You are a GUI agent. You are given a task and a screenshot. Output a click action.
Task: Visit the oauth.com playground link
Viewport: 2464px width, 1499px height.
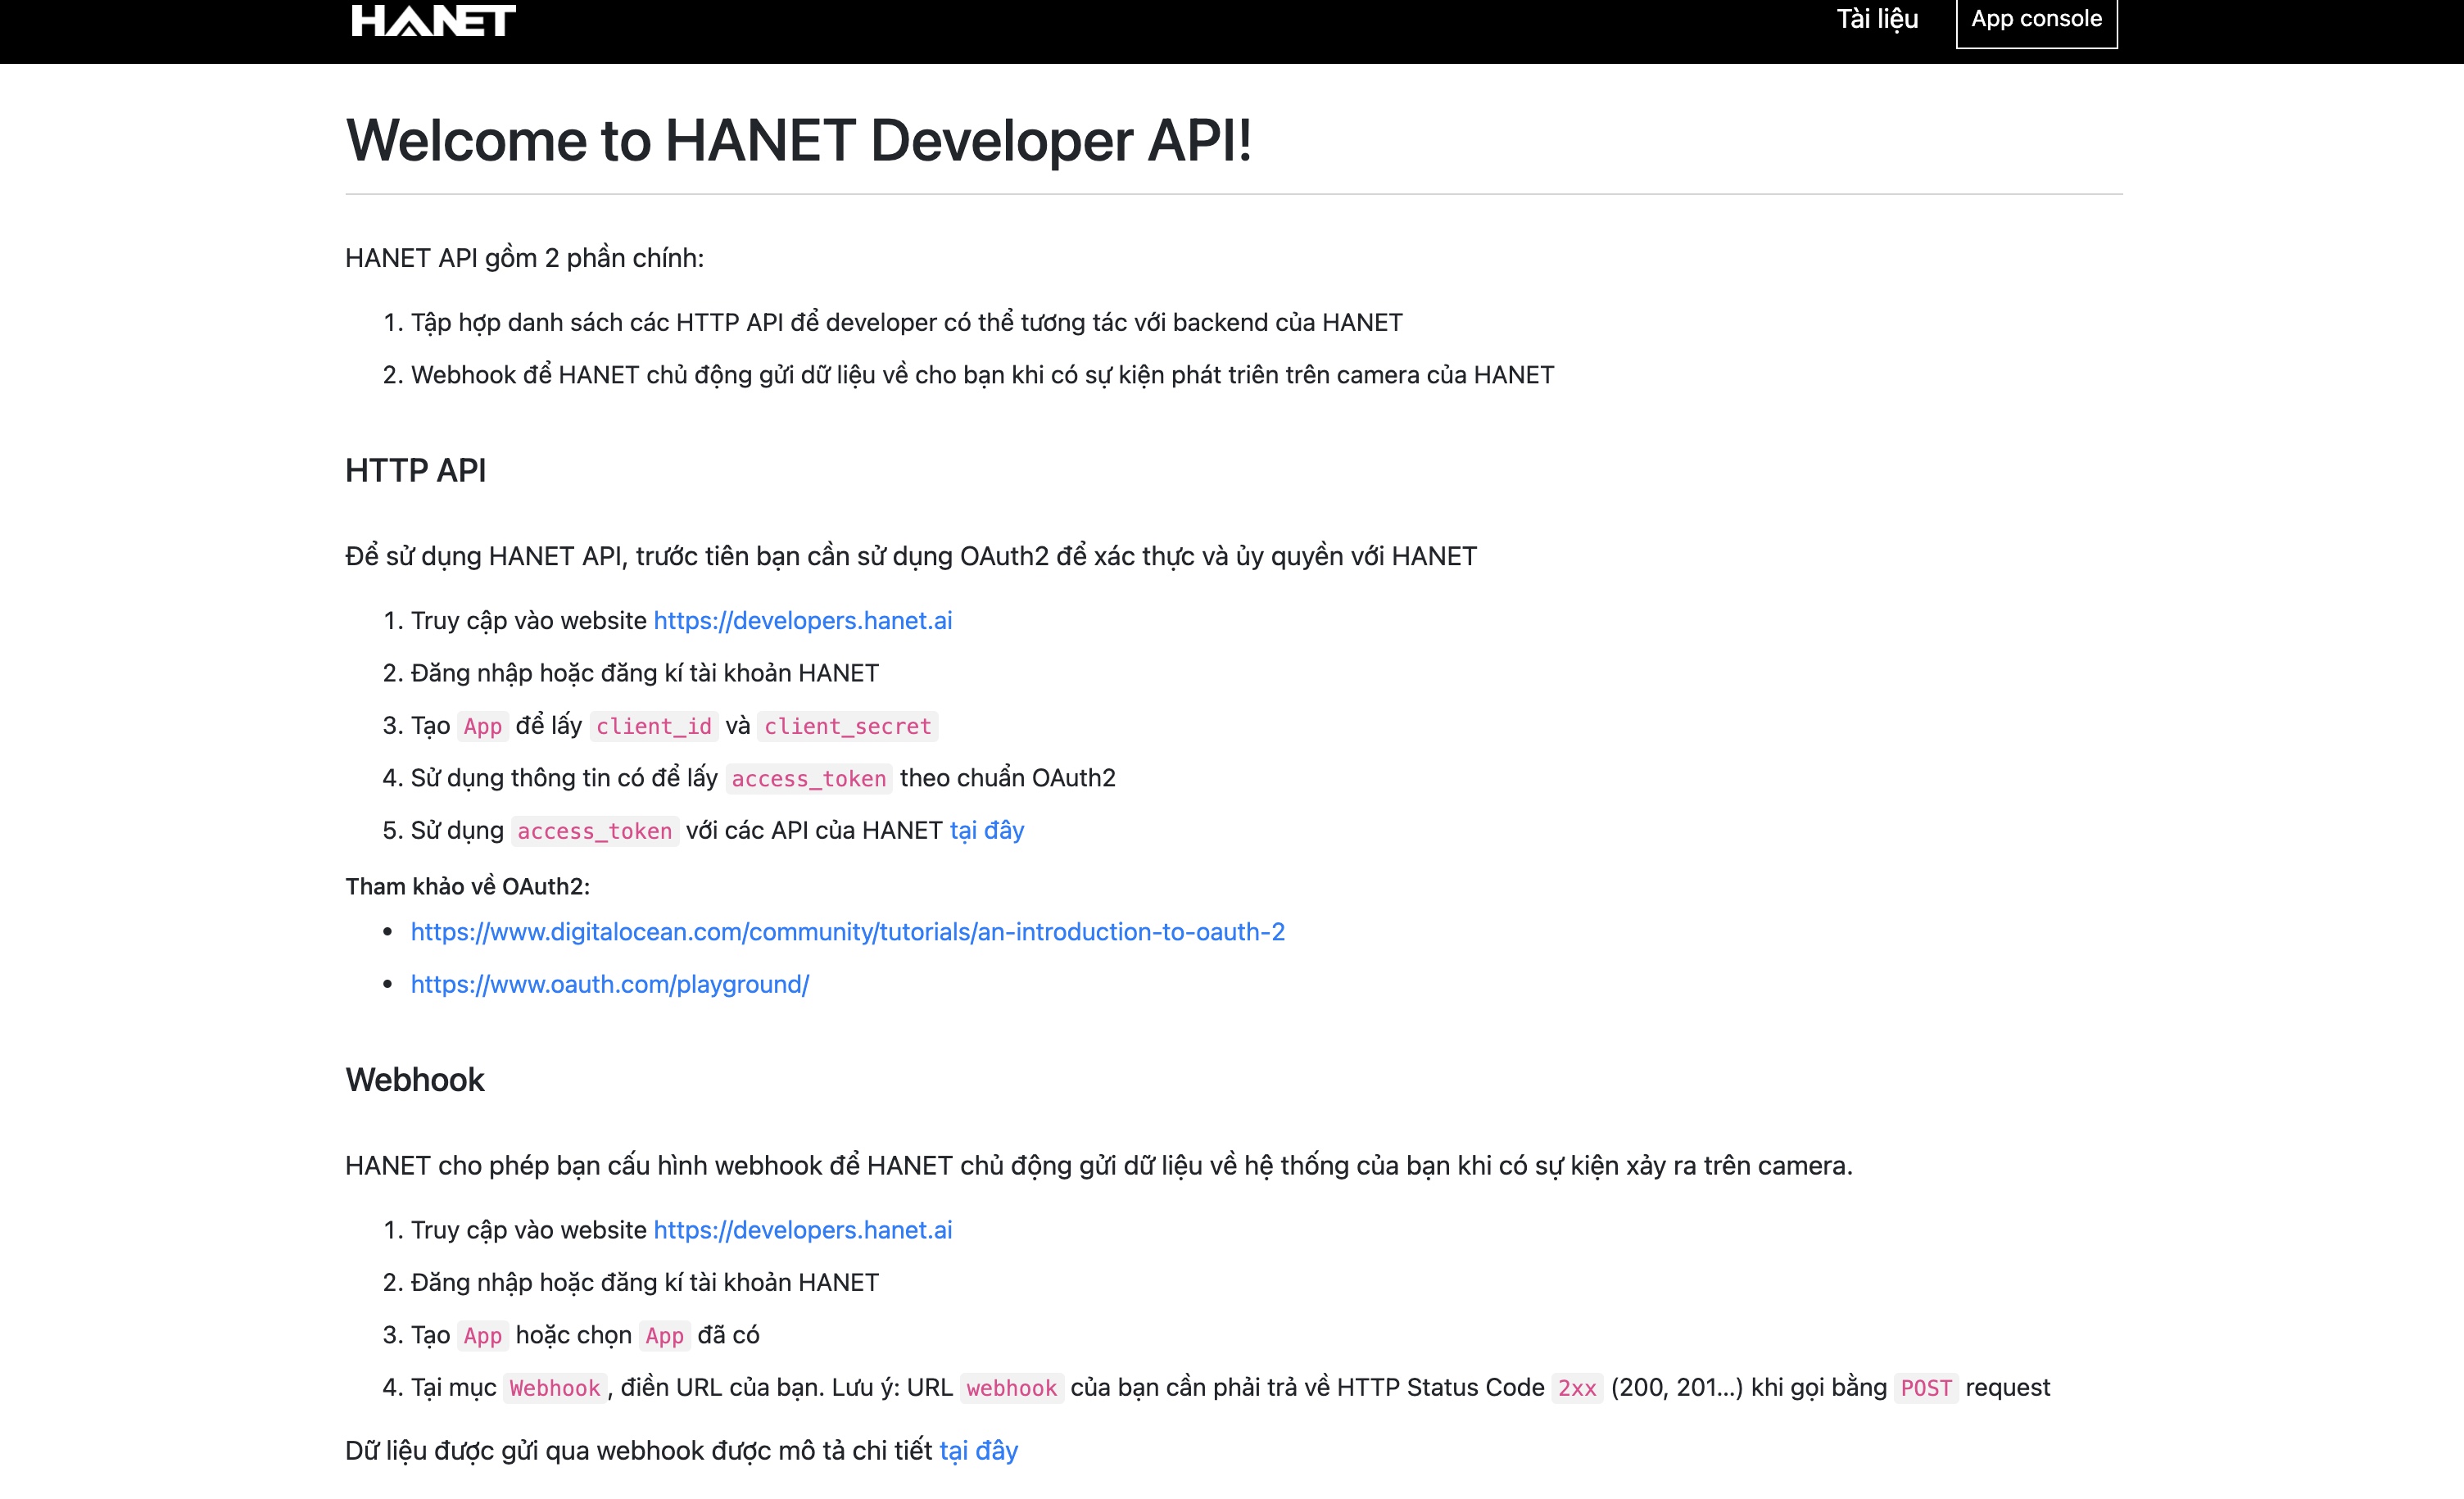609,984
